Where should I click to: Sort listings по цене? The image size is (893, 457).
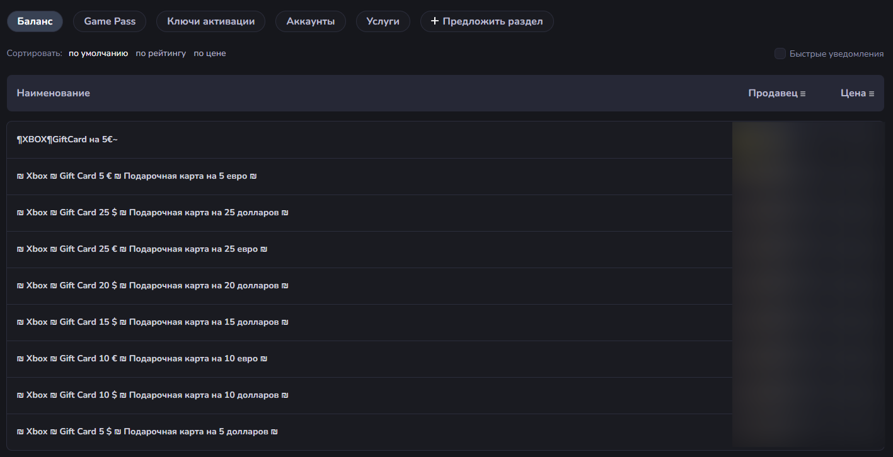[210, 54]
